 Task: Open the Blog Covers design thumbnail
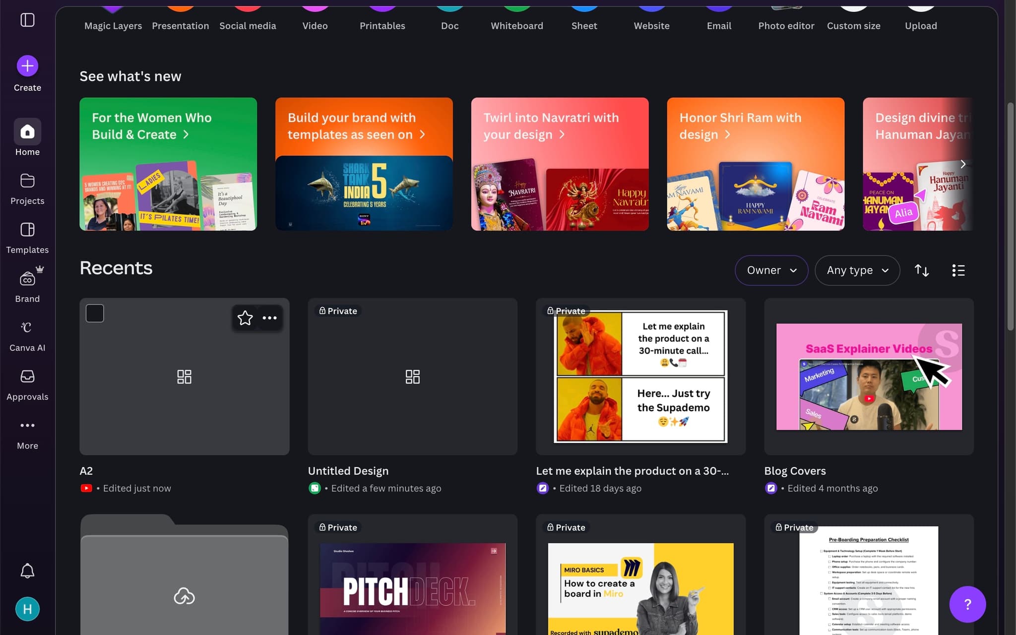pyautogui.click(x=869, y=376)
